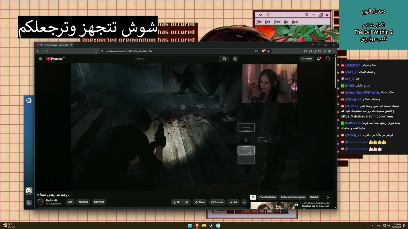Click the Windows Start button

[x=190, y=226]
